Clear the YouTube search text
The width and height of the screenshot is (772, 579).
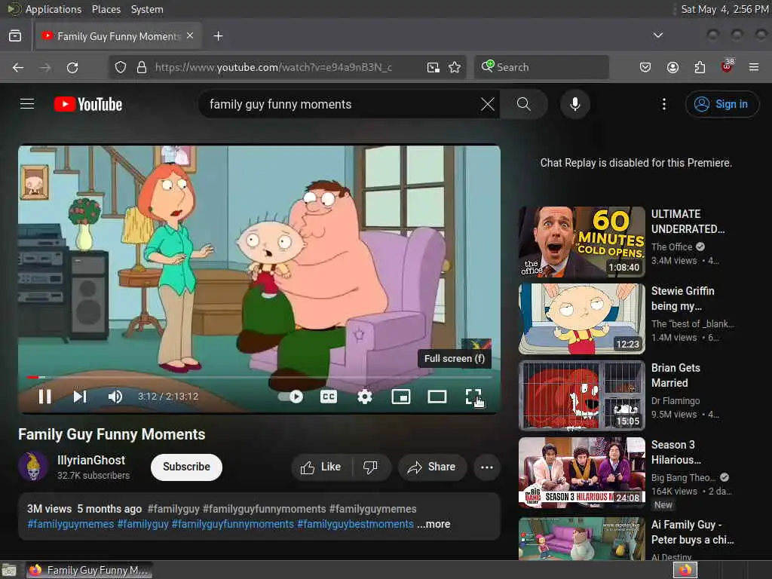(488, 104)
